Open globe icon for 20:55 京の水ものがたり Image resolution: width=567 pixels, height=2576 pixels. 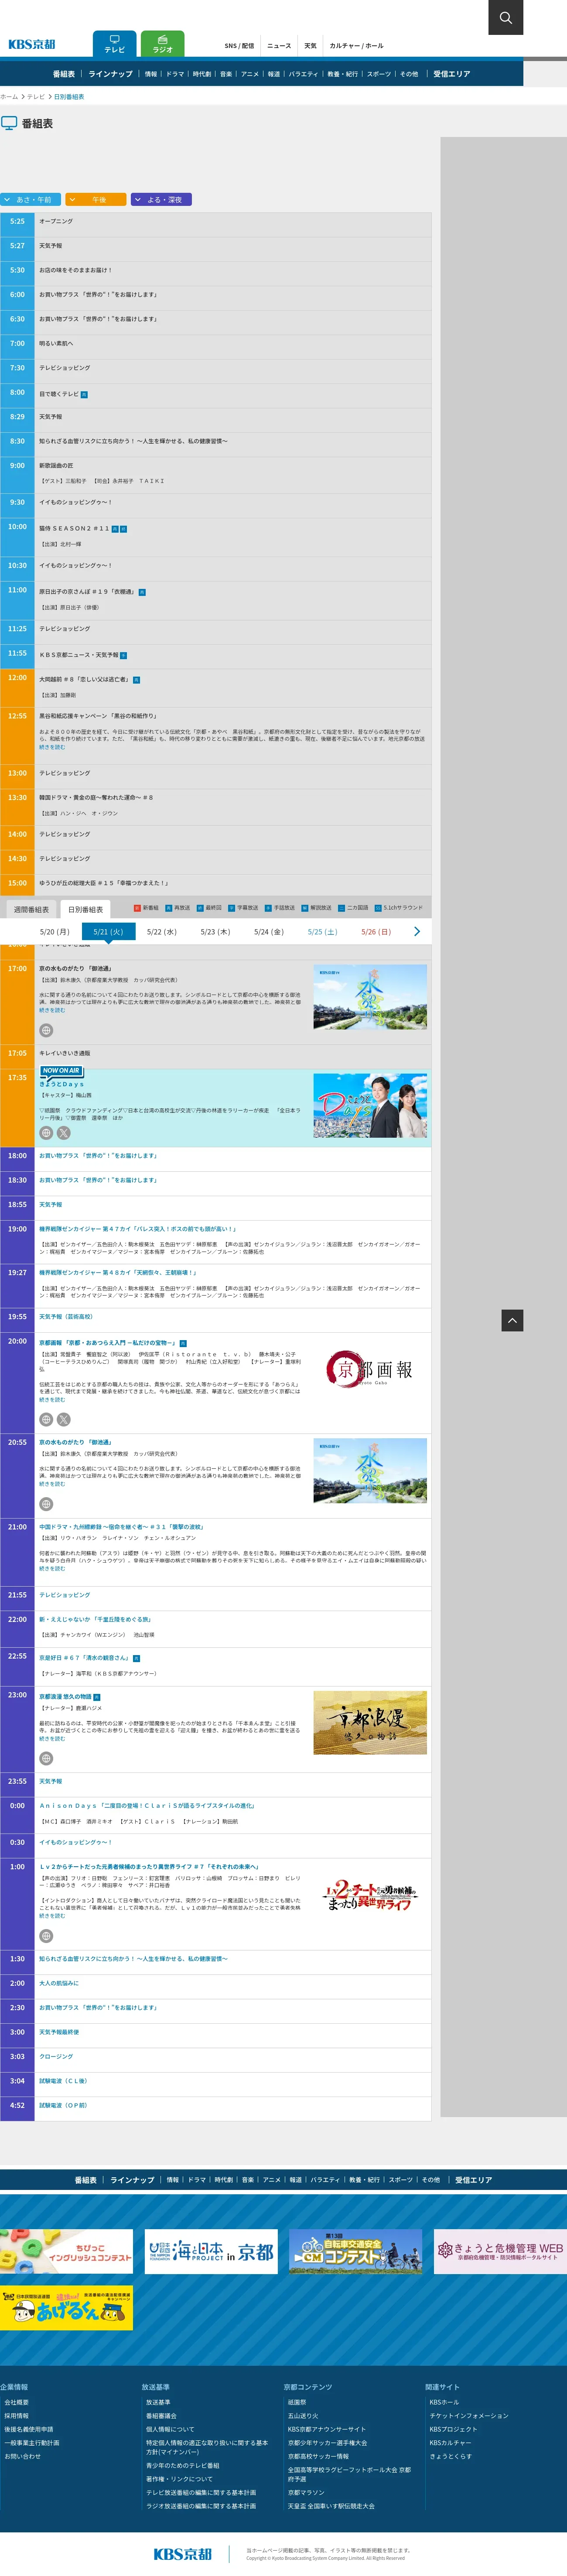click(x=46, y=1504)
